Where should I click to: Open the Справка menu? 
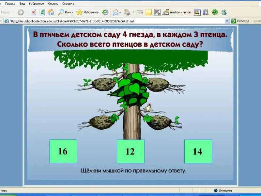68,4
